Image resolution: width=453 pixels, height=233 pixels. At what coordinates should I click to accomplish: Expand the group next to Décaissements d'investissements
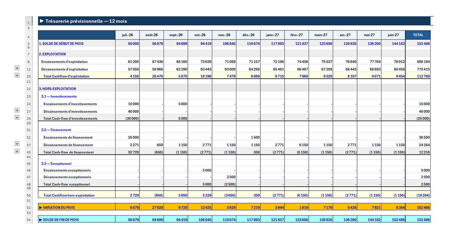(x=17, y=110)
